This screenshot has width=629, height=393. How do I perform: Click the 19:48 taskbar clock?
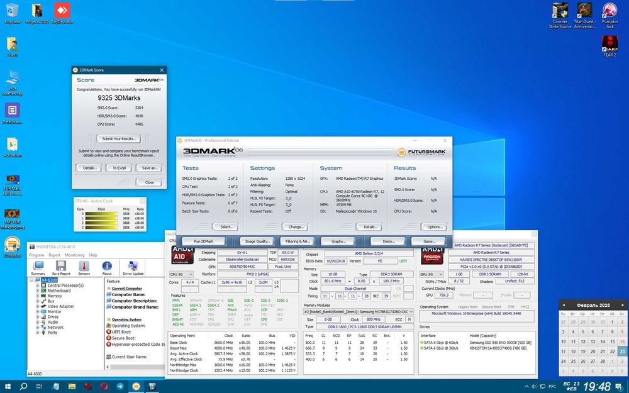(x=596, y=387)
